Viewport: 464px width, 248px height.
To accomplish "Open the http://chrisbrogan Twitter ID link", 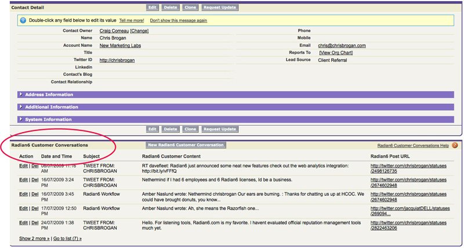I will [x=117, y=60].
